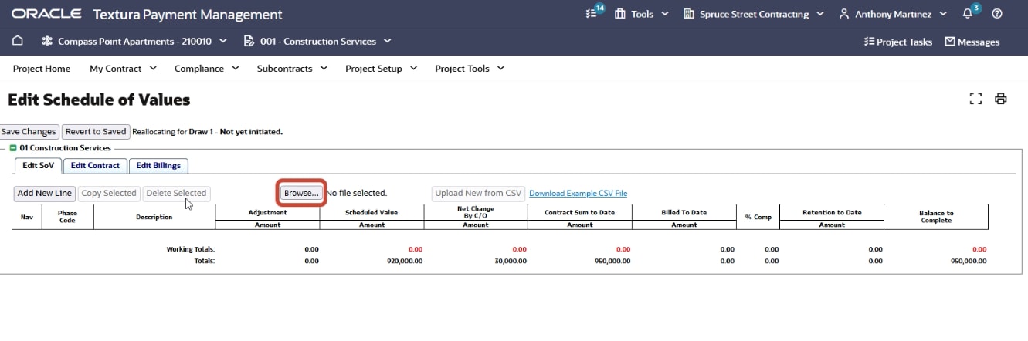Click the Save Changes button

tap(29, 132)
